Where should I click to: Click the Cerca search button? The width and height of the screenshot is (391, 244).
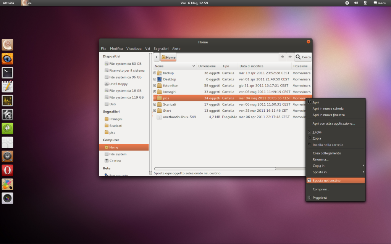(x=303, y=57)
